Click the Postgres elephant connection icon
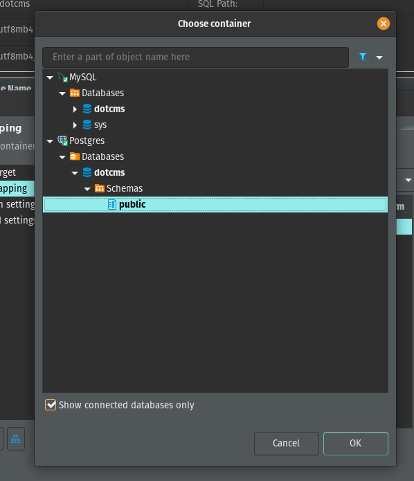Viewport: 414px width, 481px height. (x=62, y=140)
